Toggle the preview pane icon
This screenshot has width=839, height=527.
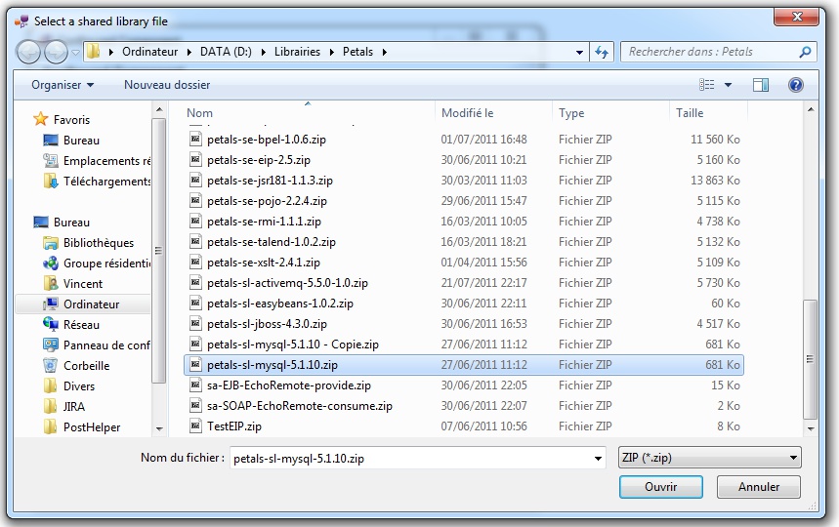pos(760,85)
